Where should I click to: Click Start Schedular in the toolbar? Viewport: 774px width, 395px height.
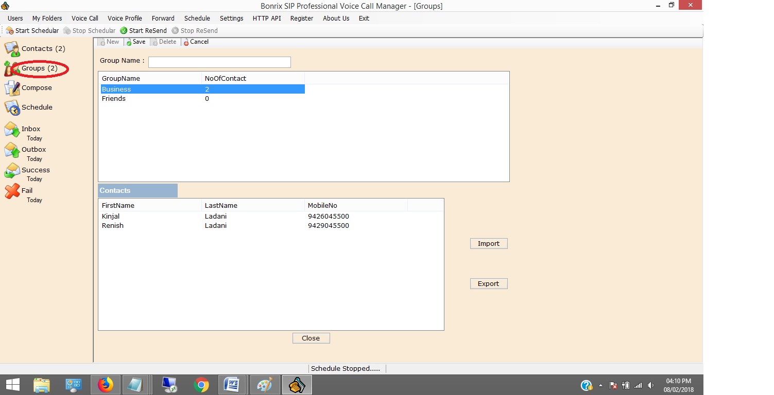click(x=32, y=31)
